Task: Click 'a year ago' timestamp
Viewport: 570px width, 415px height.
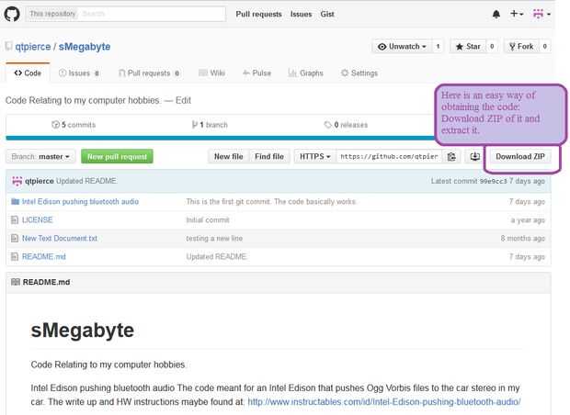Action: coord(528,220)
